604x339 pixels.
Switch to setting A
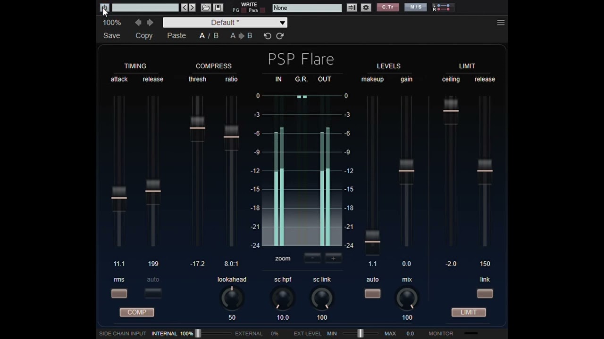pos(202,36)
